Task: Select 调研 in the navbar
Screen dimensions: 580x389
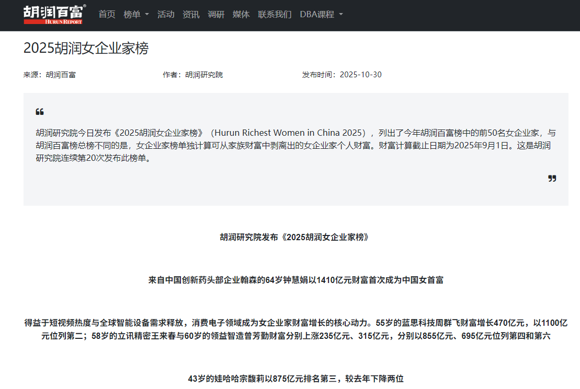Action: click(216, 15)
